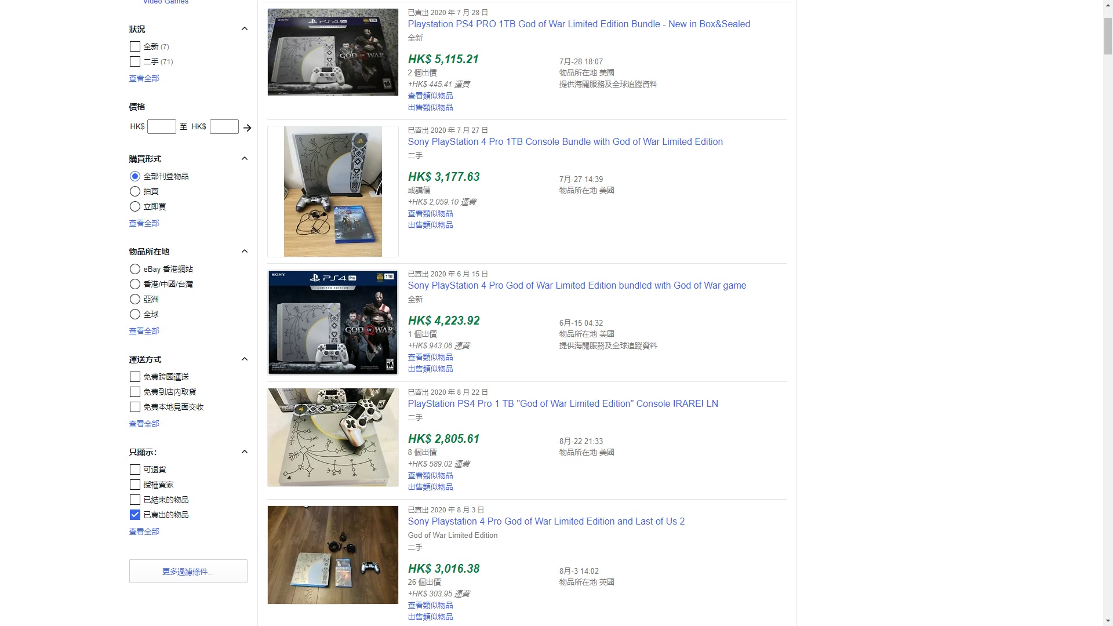Open the PS4 PRO 1TB New in Box&Sealed listing
1113x626 pixels.
click(x=579, y=24)
